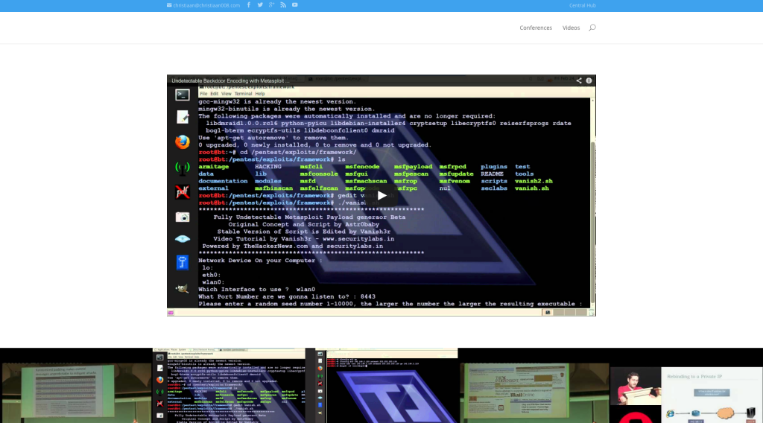Click the GIMP mascot icon in sidebar
The height and width of the screenshot is (423, 763).
point(183,289)
